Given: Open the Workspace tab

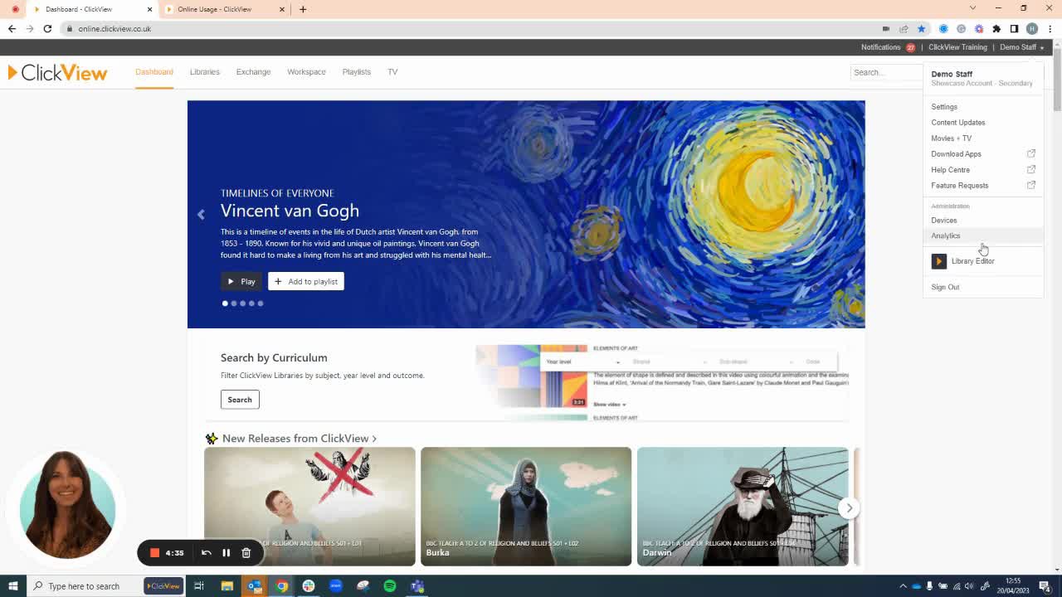Looking at the screenshot, I should point(306,72).
